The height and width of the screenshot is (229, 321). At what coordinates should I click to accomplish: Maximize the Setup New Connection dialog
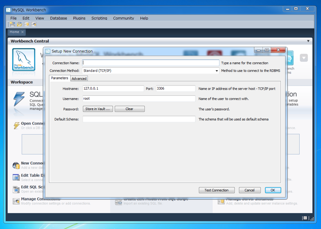click(x=267, y=50)
